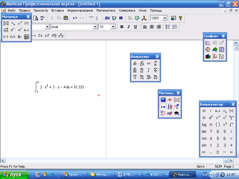Viewport: 239px width, 179px height.
Task: Open the Математика menu
Action: coord(106,10)
